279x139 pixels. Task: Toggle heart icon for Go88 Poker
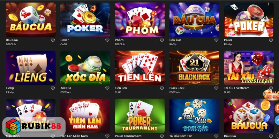click(x=107, y=40)
